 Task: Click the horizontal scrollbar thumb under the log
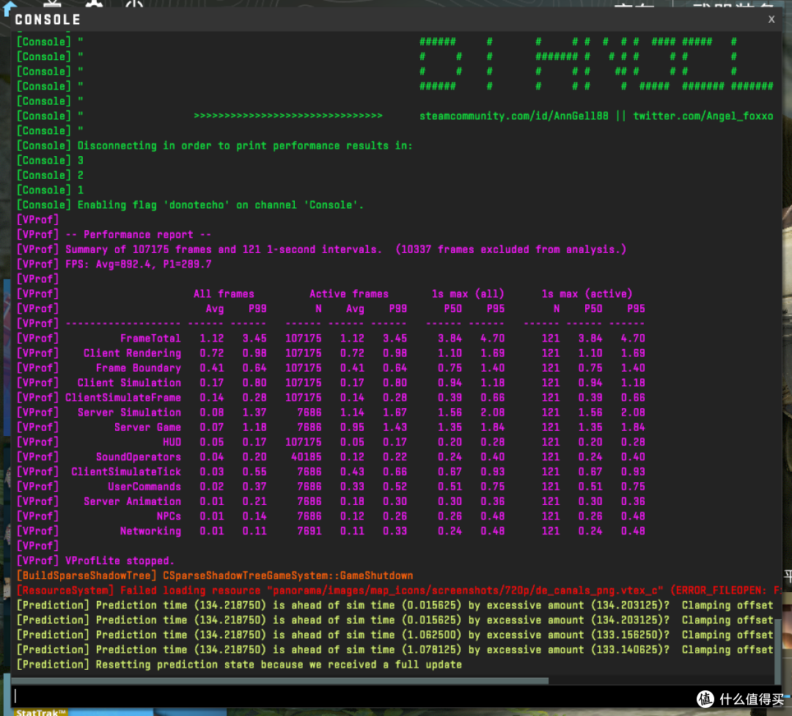coord(280,680)
